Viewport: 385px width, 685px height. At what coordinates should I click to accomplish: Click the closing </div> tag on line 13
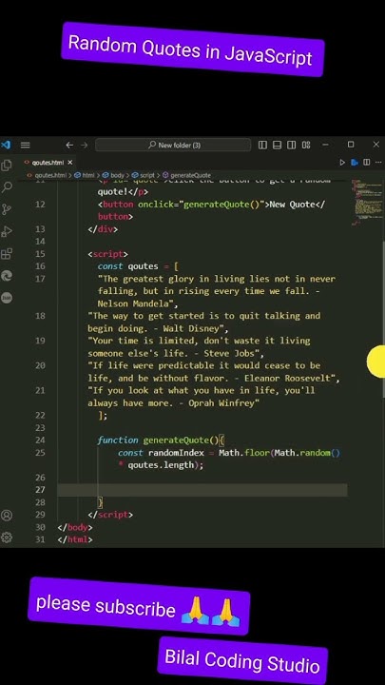click(x=103, y=229)
